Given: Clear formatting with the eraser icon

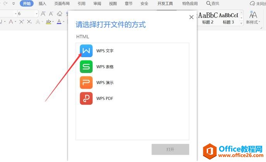Looking at the screenshot, I should tap(60, 13).
